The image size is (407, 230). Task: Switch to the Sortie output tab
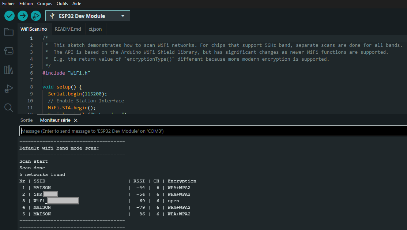tap(26, 120)
